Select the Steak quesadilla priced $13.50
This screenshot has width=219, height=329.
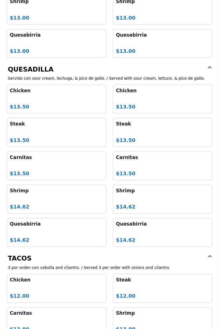pos(56,132)
